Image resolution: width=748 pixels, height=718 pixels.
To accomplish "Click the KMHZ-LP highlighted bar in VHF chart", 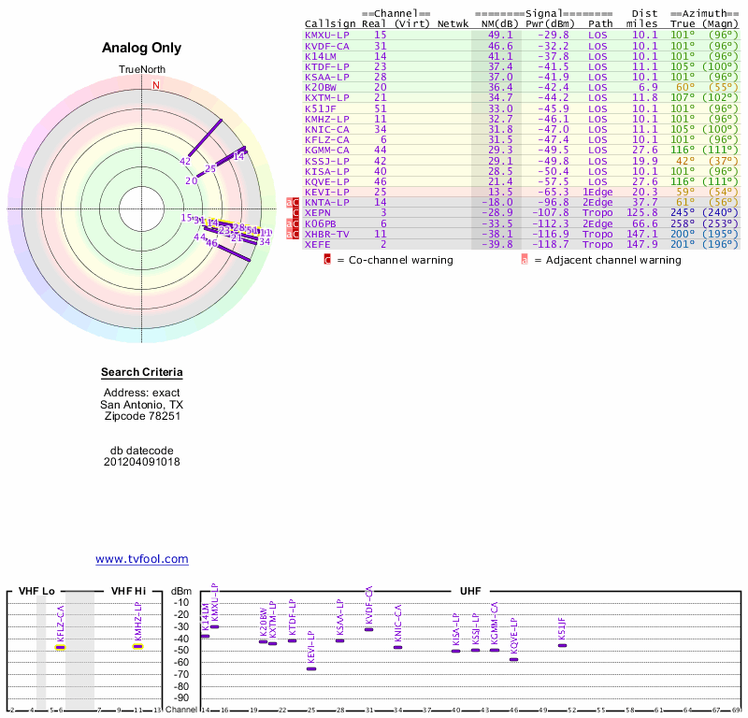I will pyautogui.click(x=137, y=646).
